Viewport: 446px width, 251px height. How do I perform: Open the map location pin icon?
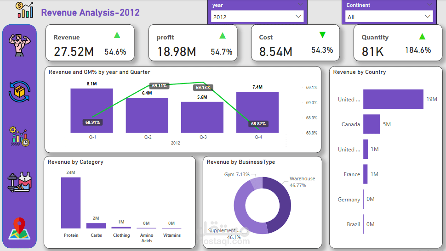pos(19,228)
